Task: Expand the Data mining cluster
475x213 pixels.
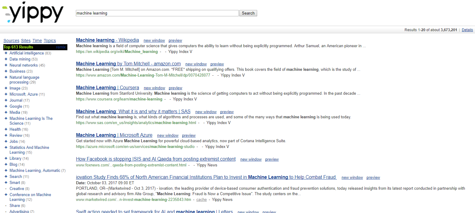Action: coord(6,59)
